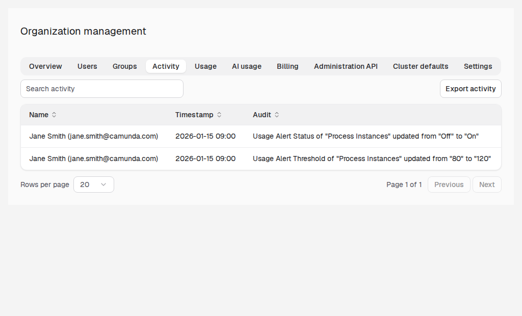Click the Usage Alert Threshold audit entry

click(372, 159)
